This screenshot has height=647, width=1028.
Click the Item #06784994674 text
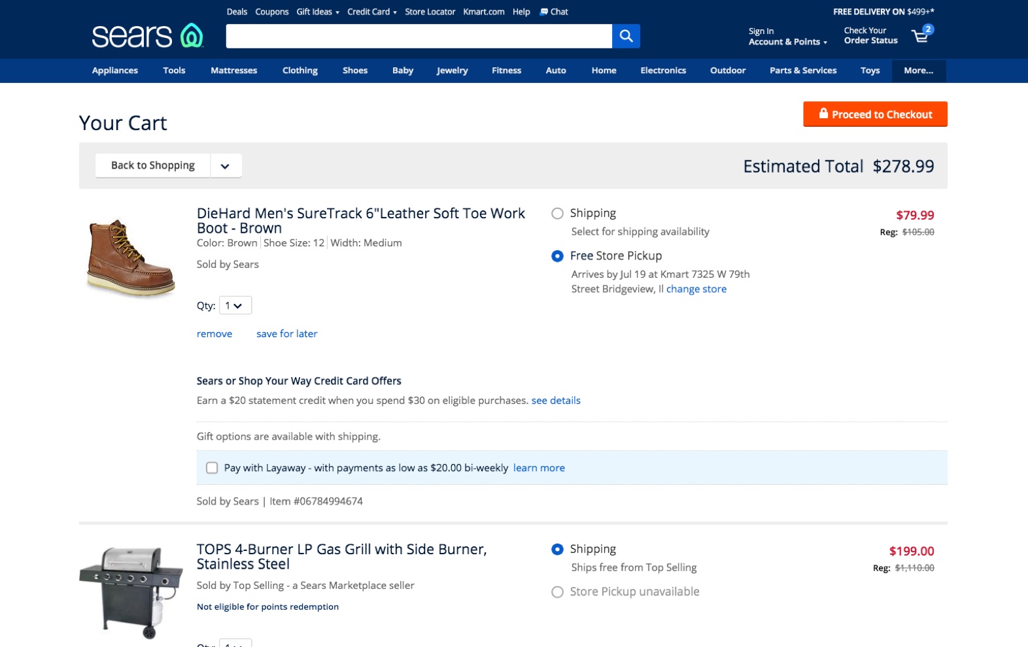click(317, 502)
